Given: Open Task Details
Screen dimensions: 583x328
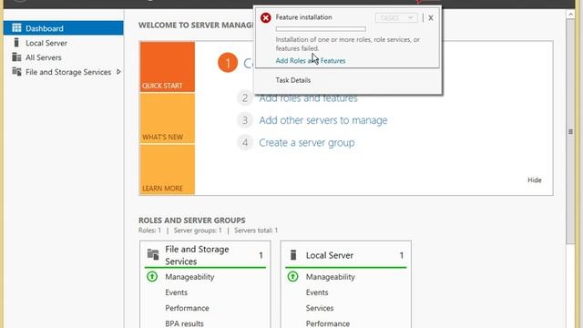Looking at the screenshot, I should [293, 80].
